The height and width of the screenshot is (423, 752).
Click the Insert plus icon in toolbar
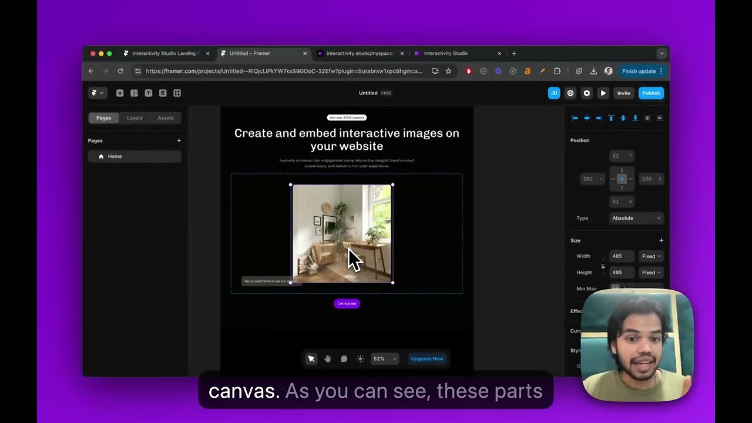point(120,93)
